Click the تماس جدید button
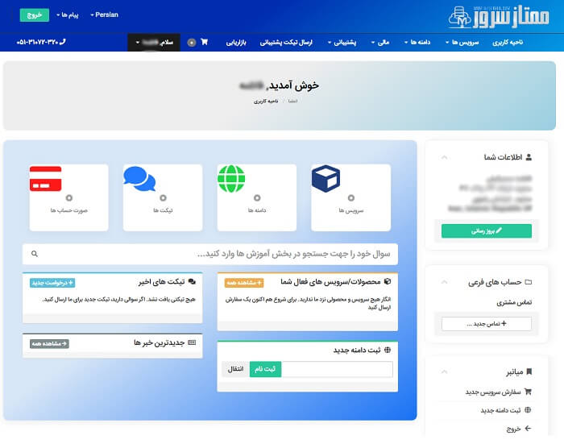Screen dimensions: 564x444 coord(487,324)
